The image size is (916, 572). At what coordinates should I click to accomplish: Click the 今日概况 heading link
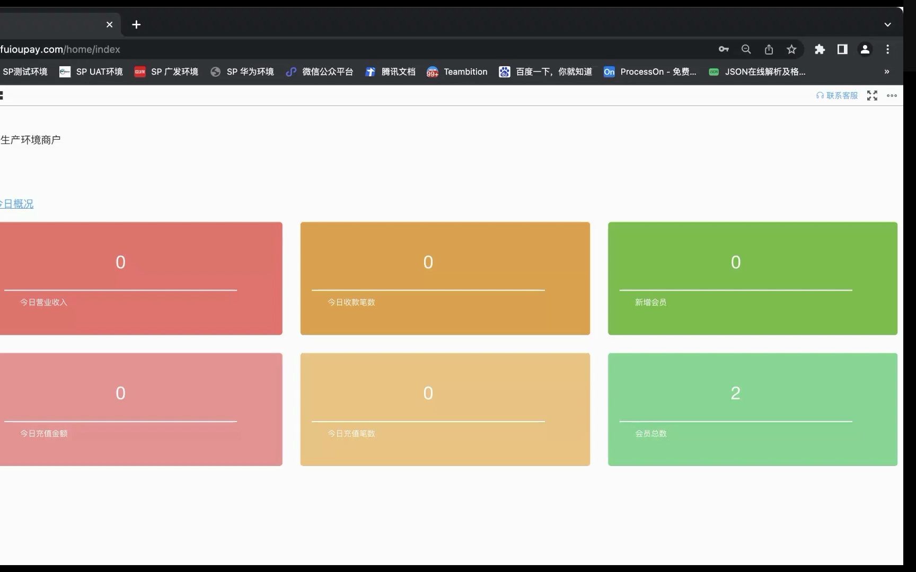16,204
